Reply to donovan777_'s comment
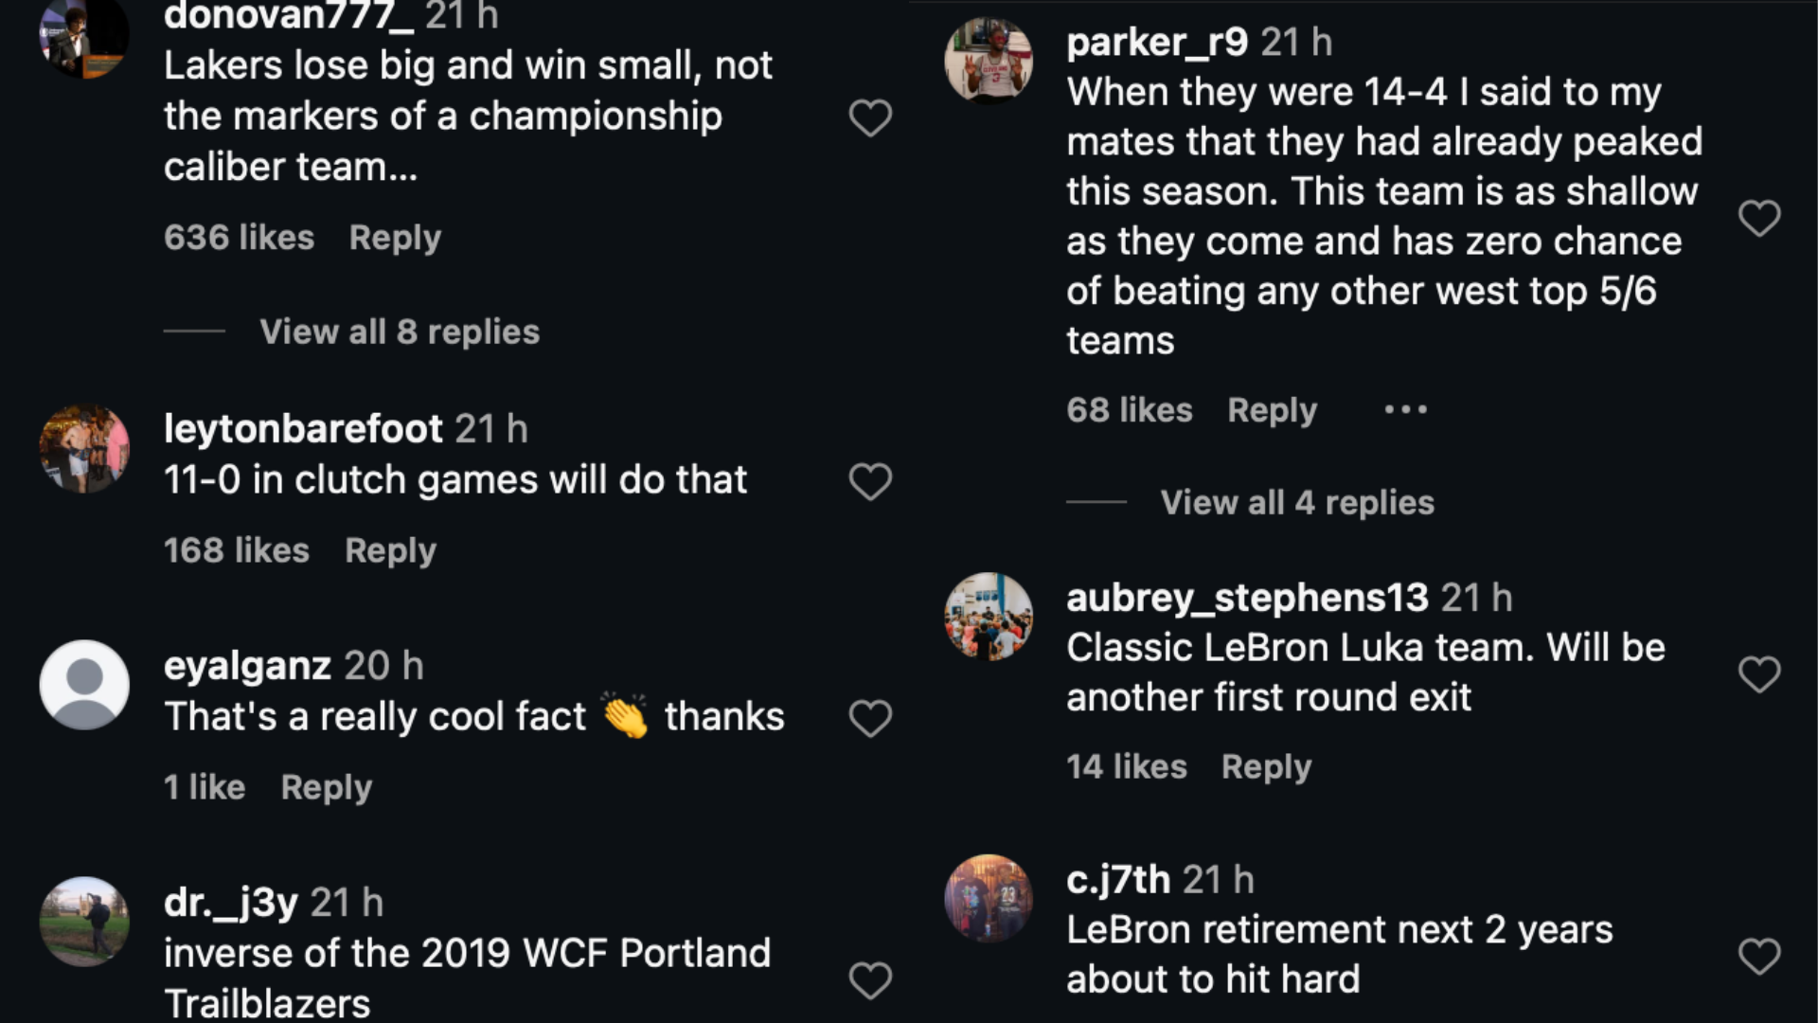Image resolution: width=1818 pixels, height=1023 pixels. (395, 238)
